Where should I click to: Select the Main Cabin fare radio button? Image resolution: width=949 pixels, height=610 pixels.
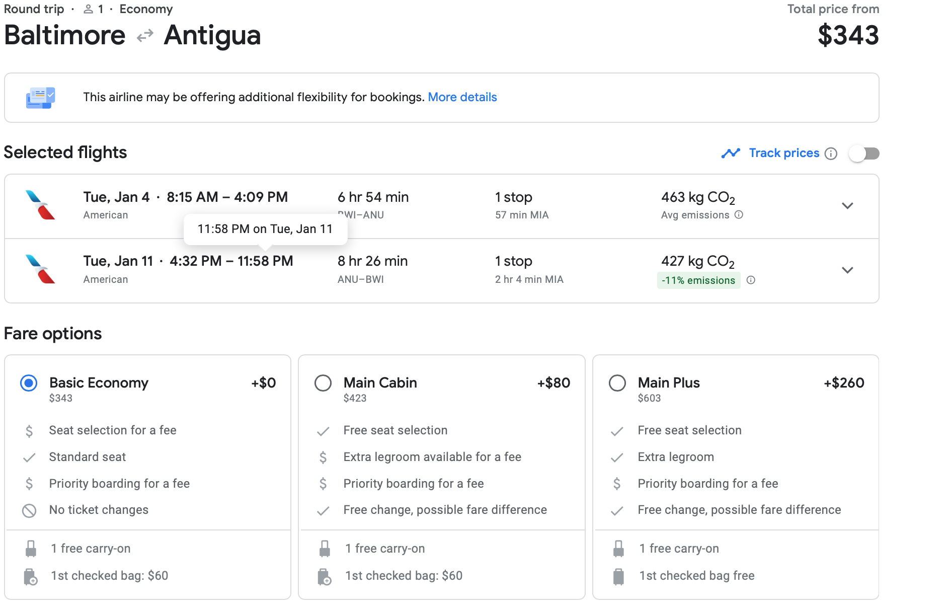(x=323, y=383)
